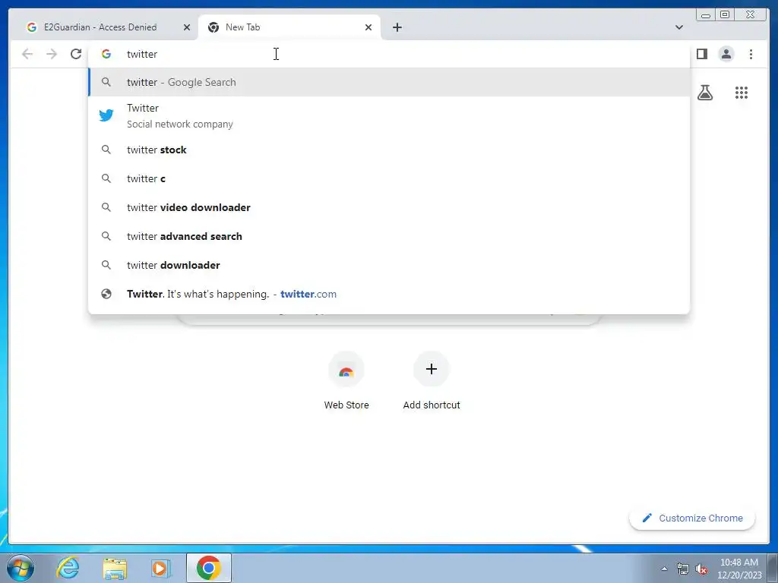
Task: Open the network tray icon
Action: click(x=683, y=569)
